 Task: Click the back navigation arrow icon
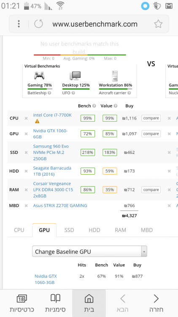click(x=156, y=298)
